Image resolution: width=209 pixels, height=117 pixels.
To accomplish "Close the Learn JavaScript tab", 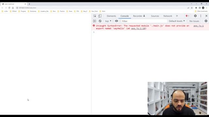I will click(x=25, y=4).
